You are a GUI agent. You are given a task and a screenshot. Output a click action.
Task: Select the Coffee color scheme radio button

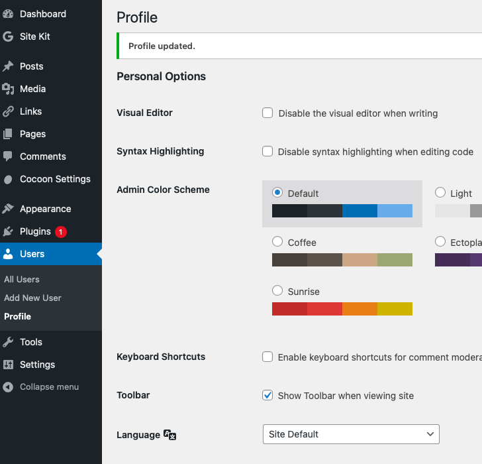pos(277,242)
